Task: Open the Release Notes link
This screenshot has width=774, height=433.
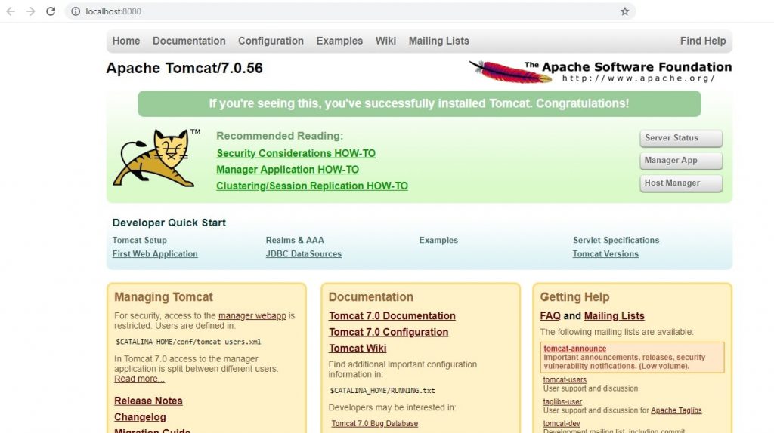Action: [148, 401]
